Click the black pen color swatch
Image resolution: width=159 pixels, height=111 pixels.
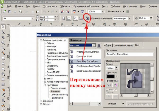pos(111,76)
